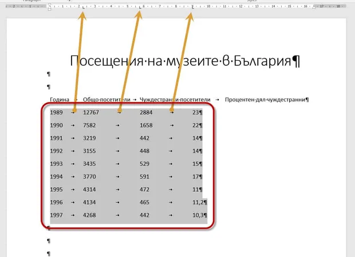355x257 pixels.
Task: Click the value 12767
Action: point(91,112)
